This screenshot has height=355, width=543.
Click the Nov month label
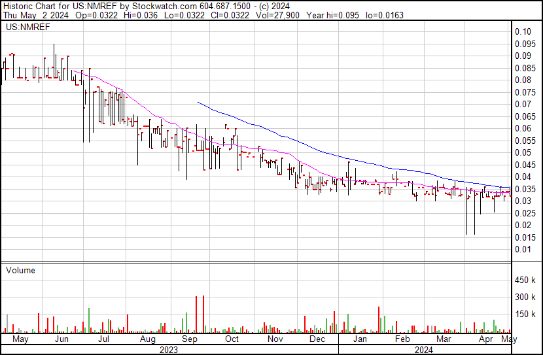tap(275, 339)
